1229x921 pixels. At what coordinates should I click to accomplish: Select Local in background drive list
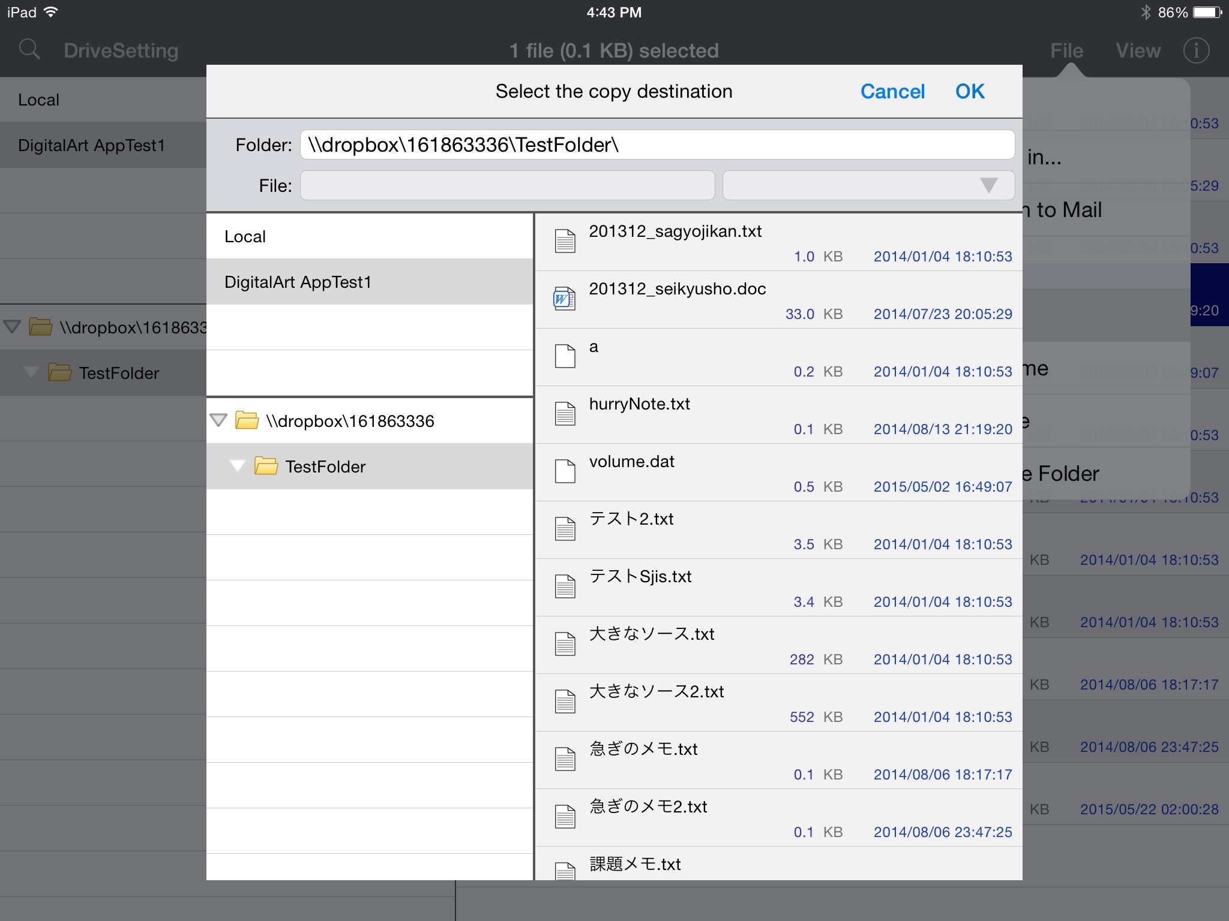click(103, 100)
